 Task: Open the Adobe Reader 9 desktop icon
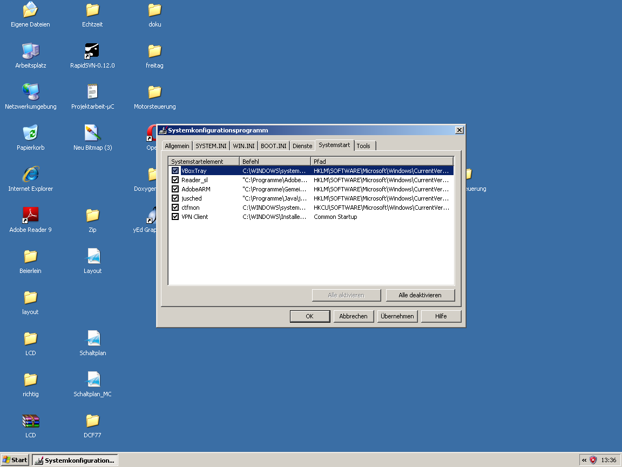pos(30,215)
